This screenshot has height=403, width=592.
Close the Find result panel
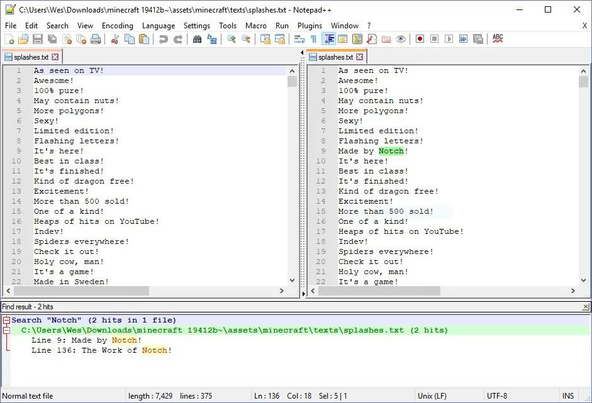click(586, 307)
